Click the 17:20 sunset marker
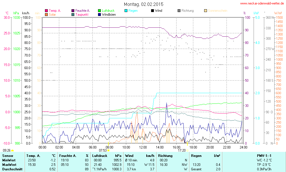 pos(187,150)
